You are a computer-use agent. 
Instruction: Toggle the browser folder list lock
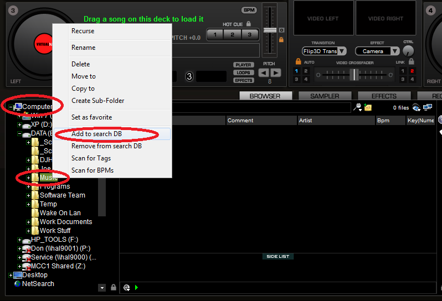point(114,288)
